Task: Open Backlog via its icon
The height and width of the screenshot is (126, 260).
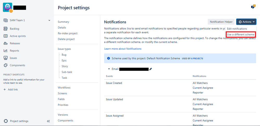Action: (x=5, y=29)
